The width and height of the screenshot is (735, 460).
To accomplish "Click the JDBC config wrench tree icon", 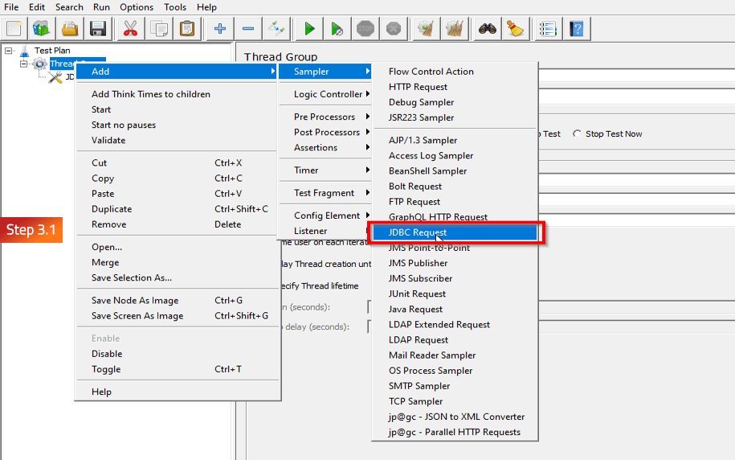I will point(55,77).
